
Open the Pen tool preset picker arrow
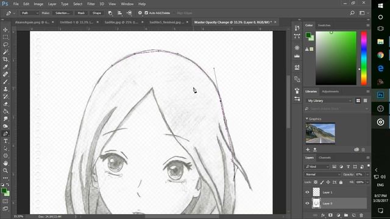14,13
